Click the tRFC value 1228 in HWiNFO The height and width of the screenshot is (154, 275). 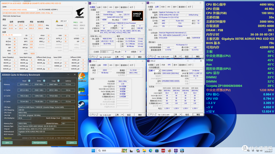tap(31, 42)
